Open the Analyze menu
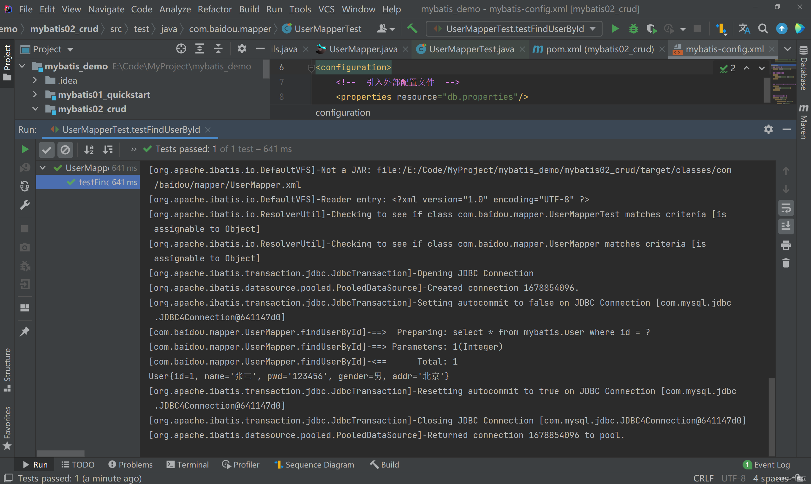 tap(175, 9)
